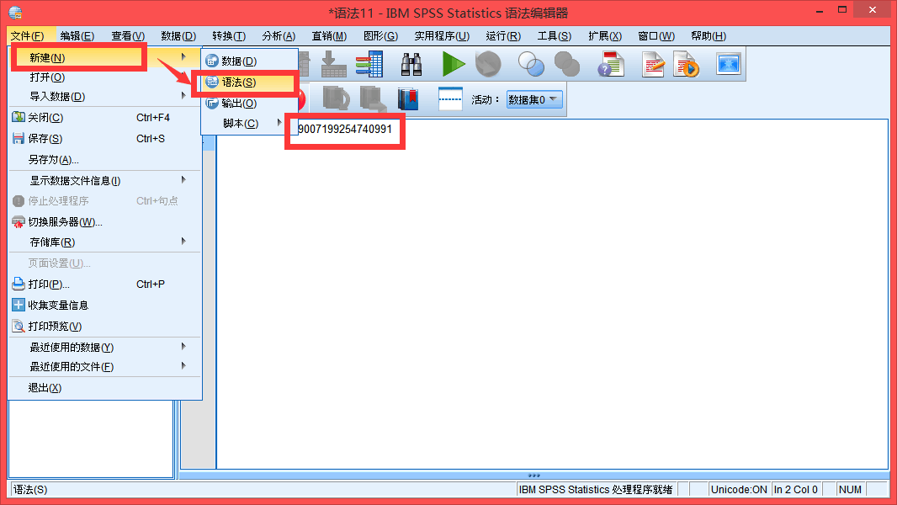Open the 直销(M) menu

329,36
